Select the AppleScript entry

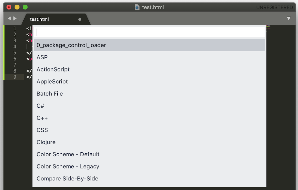coord(149,81)
